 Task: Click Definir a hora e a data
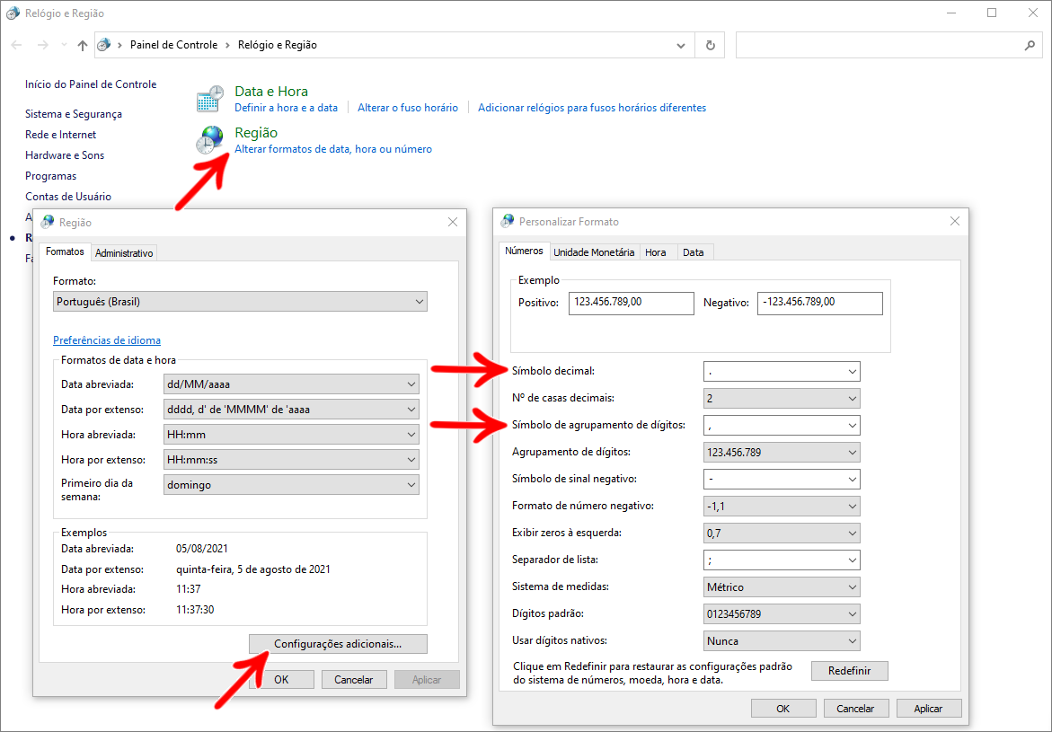[286, 108]
